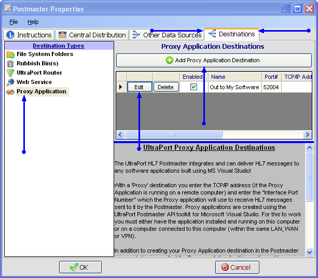Delete the Out to My Software destination

pos(166,87)
